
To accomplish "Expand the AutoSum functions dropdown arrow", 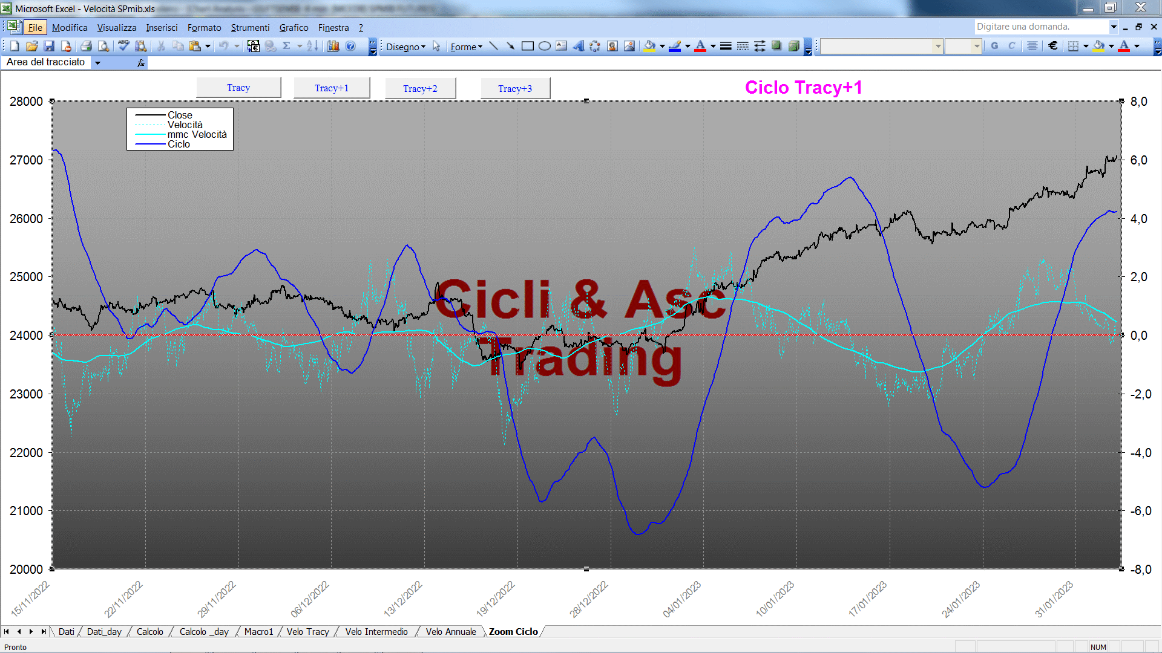I will [300, 47].
